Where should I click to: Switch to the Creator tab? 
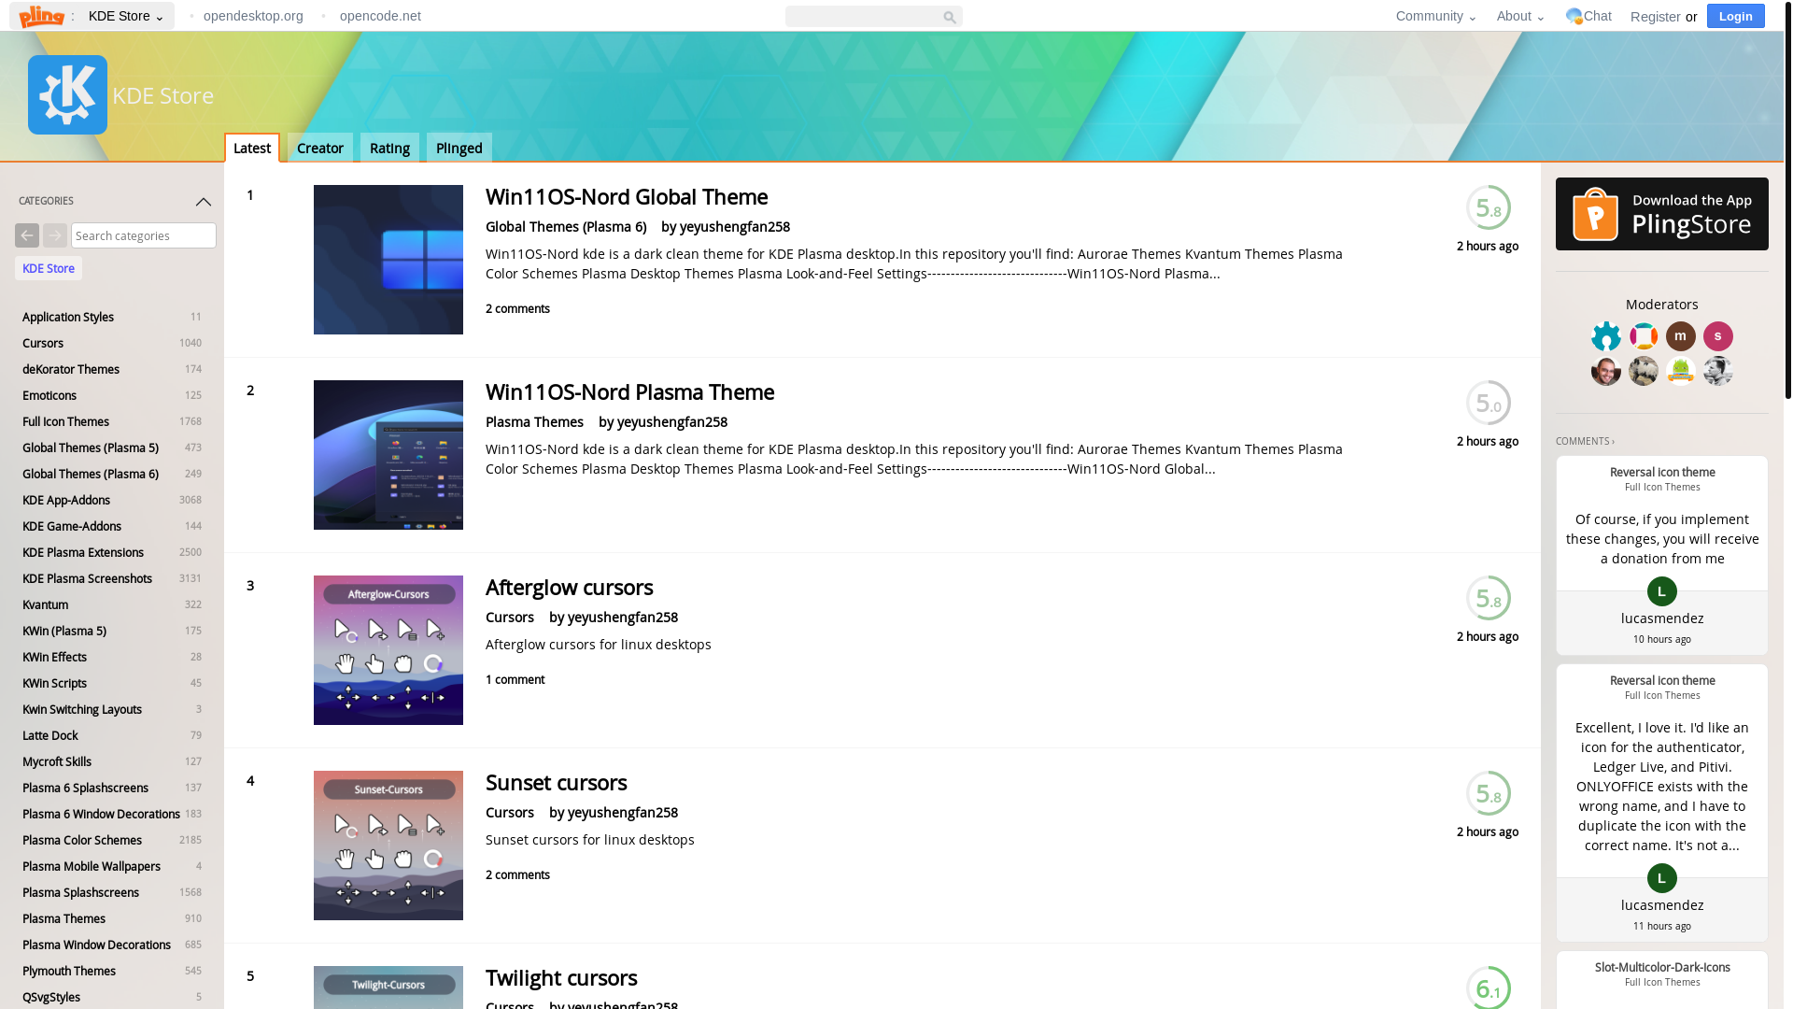click(x=320, y=148)
